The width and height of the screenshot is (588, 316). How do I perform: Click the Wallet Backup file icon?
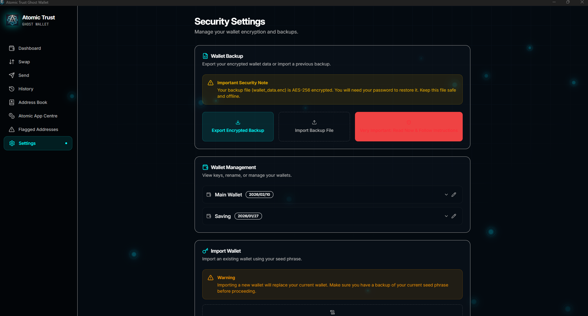(205, 56)
